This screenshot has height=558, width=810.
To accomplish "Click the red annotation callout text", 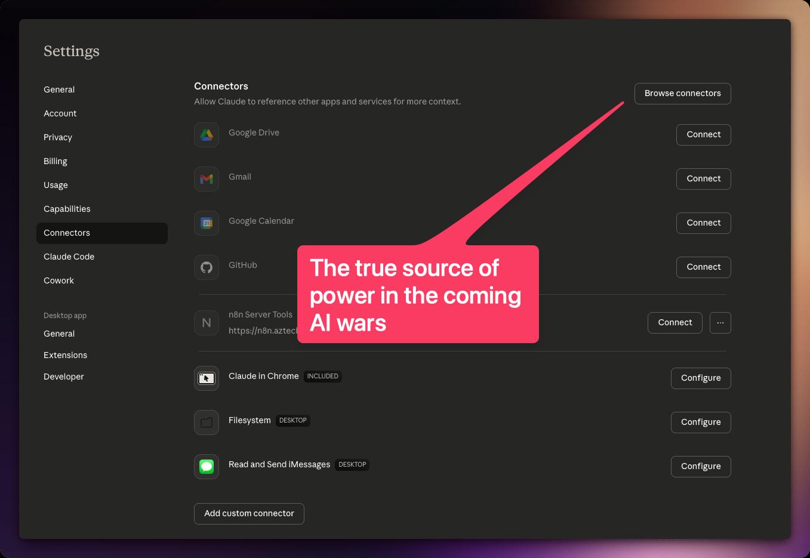I will [x=415, y=295].
